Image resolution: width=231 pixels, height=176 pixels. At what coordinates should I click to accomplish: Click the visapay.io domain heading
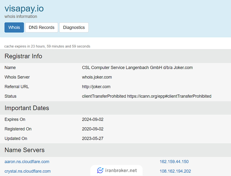[24, 8]
